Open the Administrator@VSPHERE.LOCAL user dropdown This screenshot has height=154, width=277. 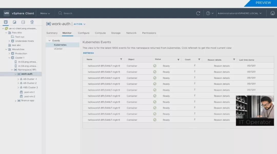[x=240, y=13]
